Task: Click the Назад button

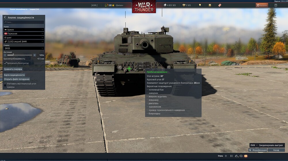Action: pyautogui.click(x=276, y=150)
